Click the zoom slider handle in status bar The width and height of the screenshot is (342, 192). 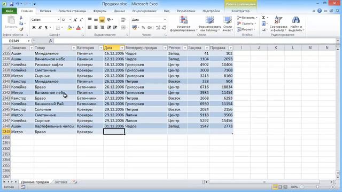(317, 187)
